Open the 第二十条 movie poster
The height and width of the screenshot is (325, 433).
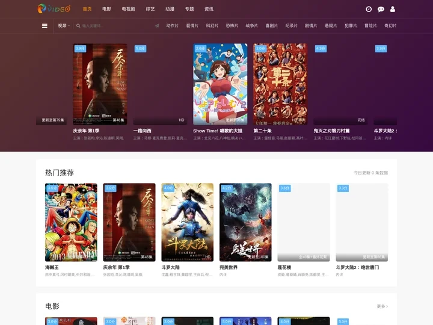280,84
